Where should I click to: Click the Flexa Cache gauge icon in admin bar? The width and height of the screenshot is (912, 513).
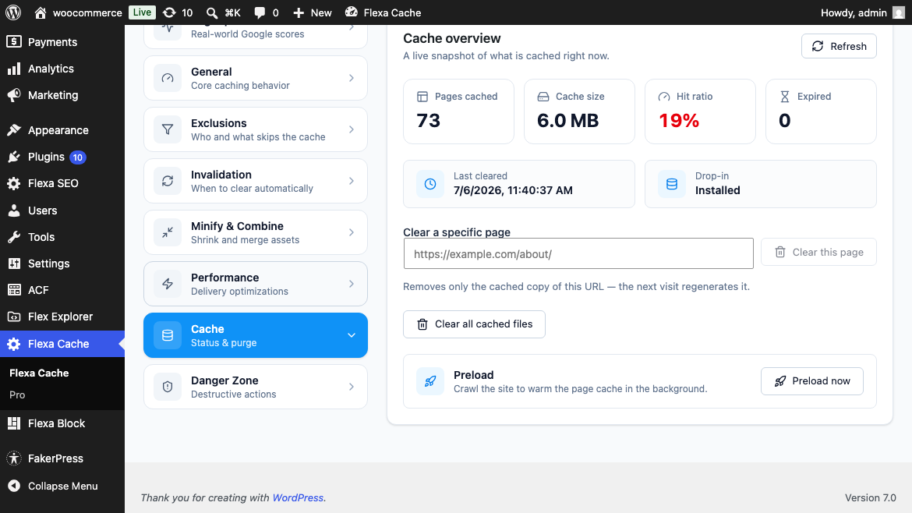coord(352,12)
